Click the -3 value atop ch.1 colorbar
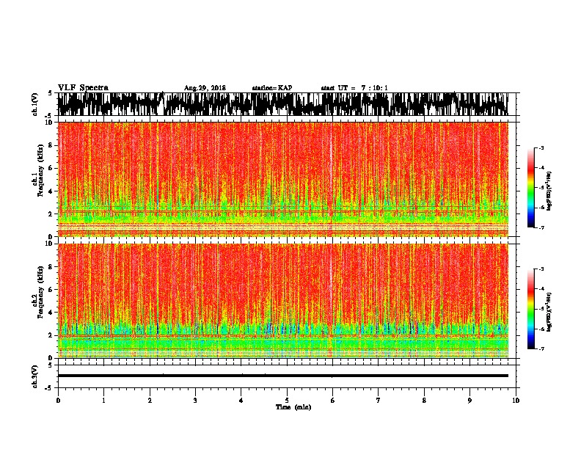The width and height of the screenshot is (581, 449). pos(541,147)
